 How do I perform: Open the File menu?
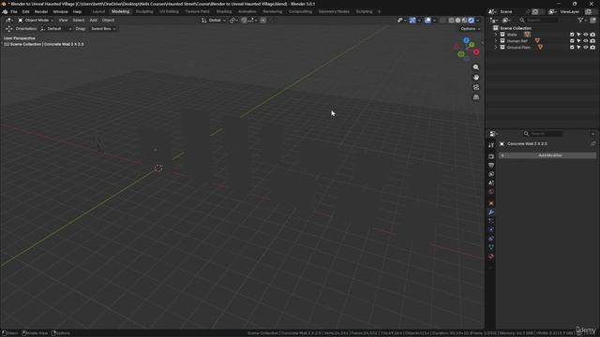pos(14,12)
